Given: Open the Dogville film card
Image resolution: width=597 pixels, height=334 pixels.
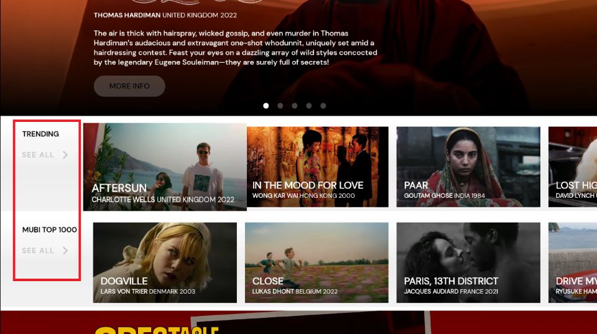Looking at the screenshot, I should pos(165,262).
